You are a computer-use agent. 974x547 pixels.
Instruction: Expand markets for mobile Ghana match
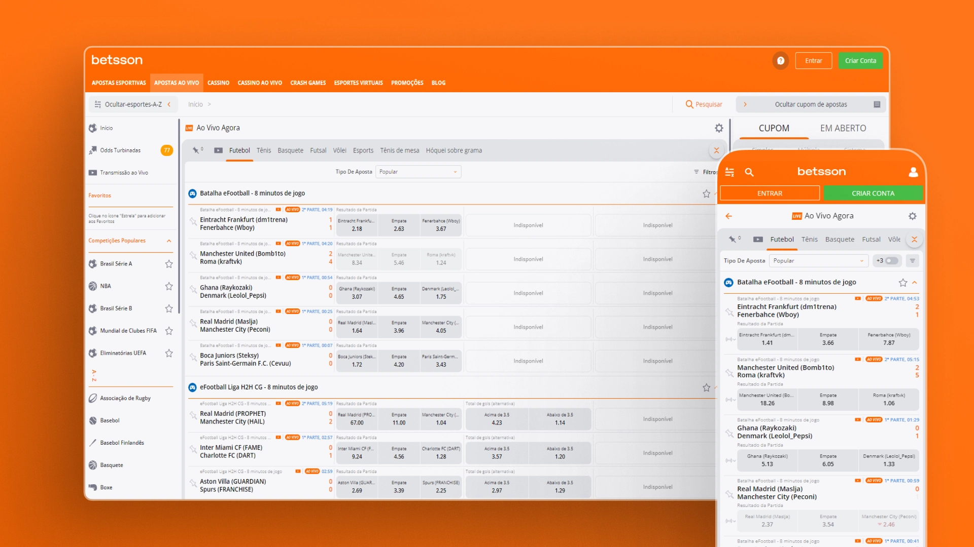click(x=729, y=460)
